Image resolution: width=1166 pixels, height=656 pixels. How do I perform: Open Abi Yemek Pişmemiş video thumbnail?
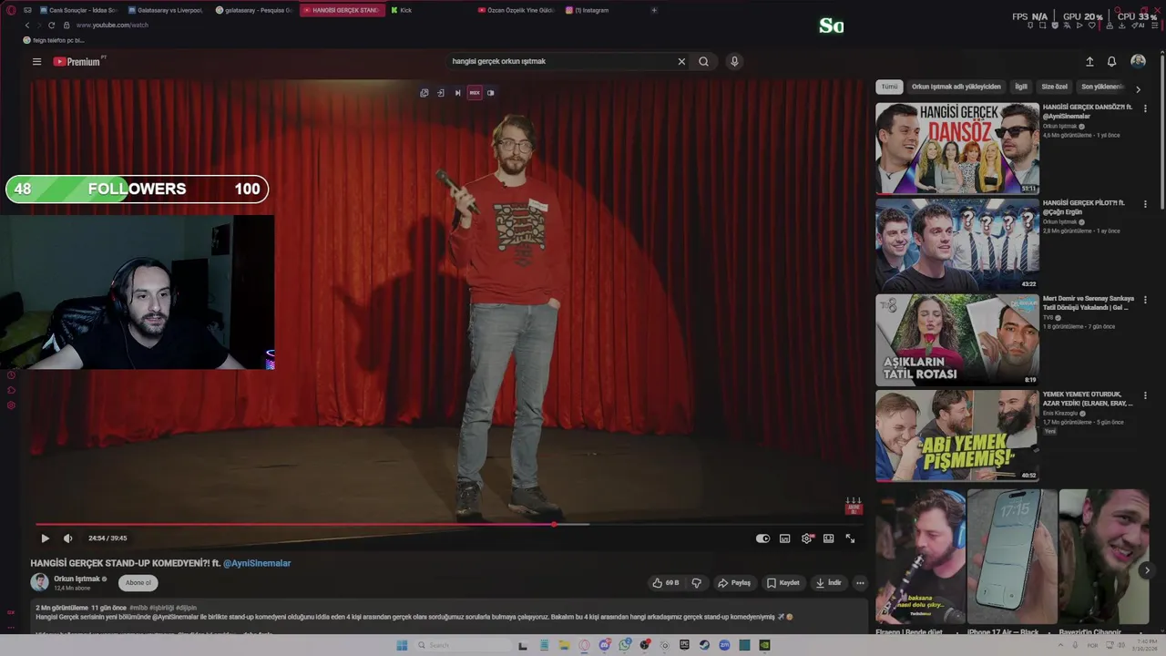(x=957, y=436)
